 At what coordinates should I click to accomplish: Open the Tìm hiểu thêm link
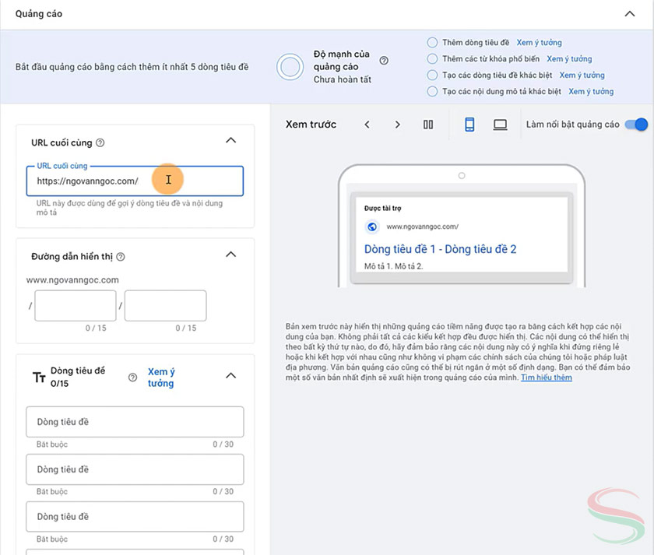547,378
